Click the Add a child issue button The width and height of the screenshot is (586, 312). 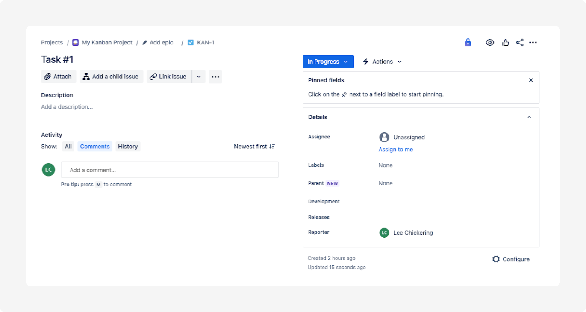(x=111, y=76)
